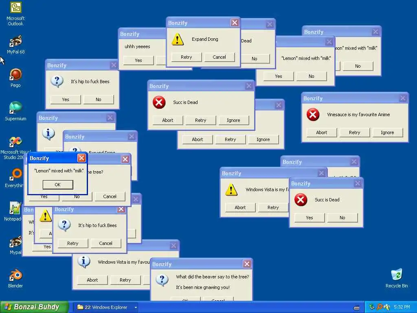Open the Microsoft Outlook desktop icon

click(x=15, y=13)
